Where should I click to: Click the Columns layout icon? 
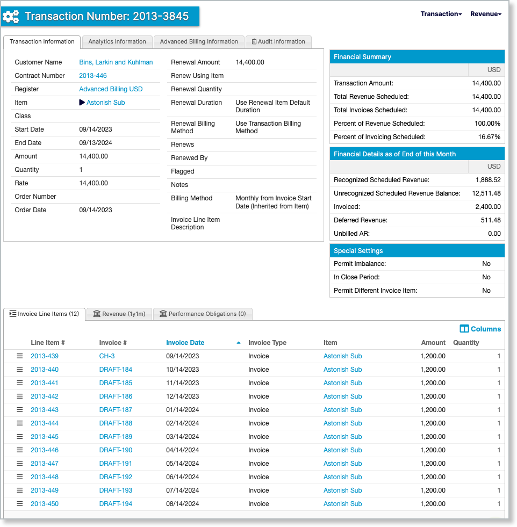464,329
